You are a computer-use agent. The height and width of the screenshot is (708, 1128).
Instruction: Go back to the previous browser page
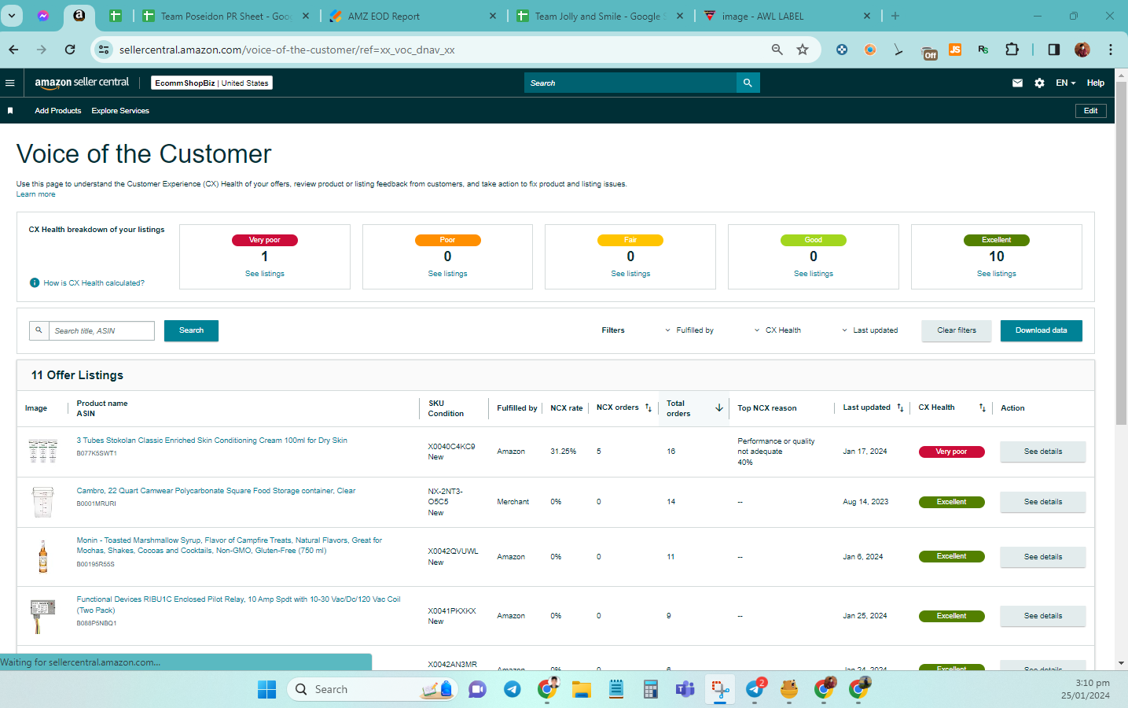click(13, 50)
